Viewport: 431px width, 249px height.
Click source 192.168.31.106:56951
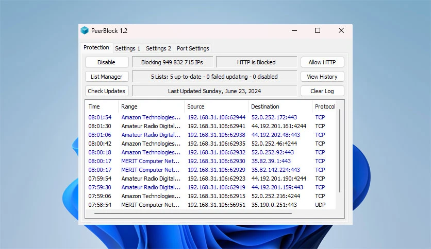217,205
